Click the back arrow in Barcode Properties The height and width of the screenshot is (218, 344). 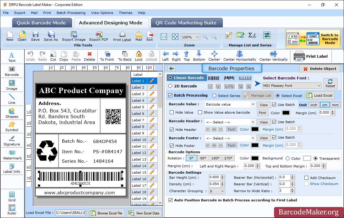click(x=172, y=68)
